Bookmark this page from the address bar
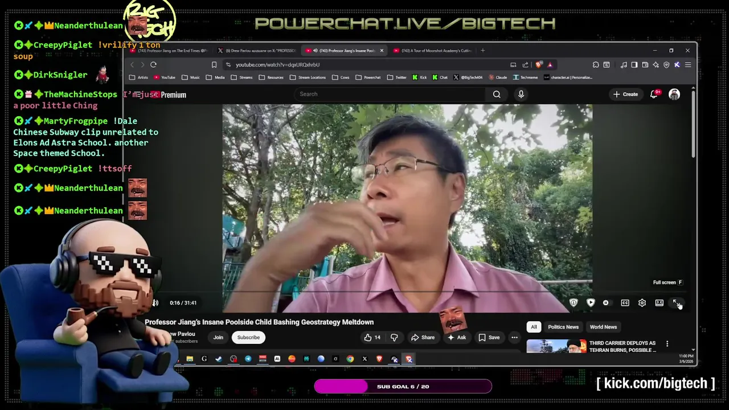Screen dimensions: 729x410 click(214, 65)
